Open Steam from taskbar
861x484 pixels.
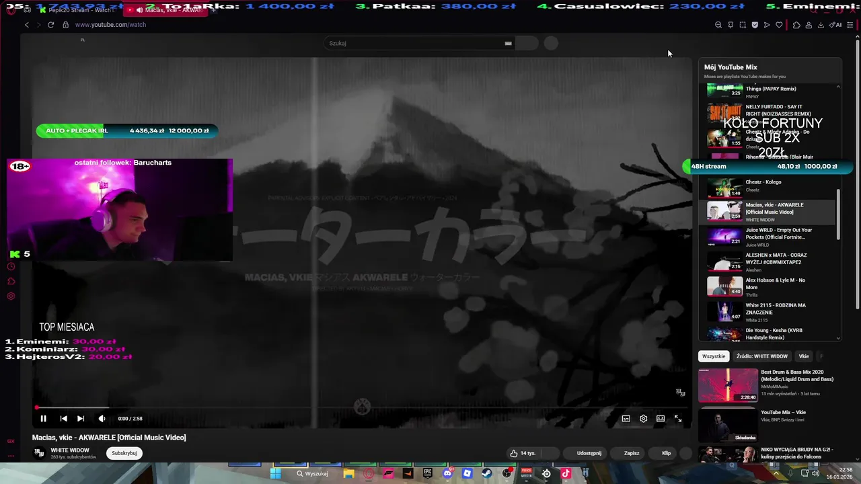[x=487, y=473]
